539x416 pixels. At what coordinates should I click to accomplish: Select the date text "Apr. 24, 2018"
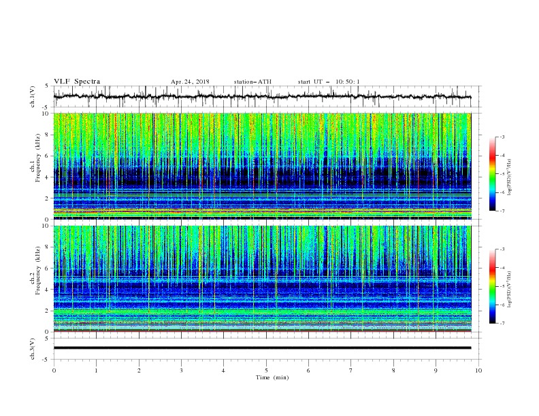(190, 82)
